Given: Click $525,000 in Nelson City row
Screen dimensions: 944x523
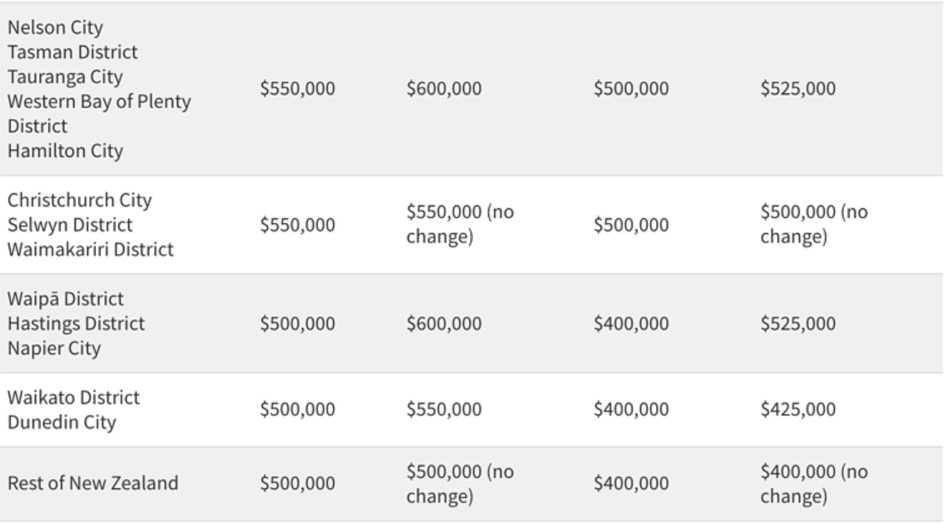Looking at the screenshot, I should tap(797, 88).
